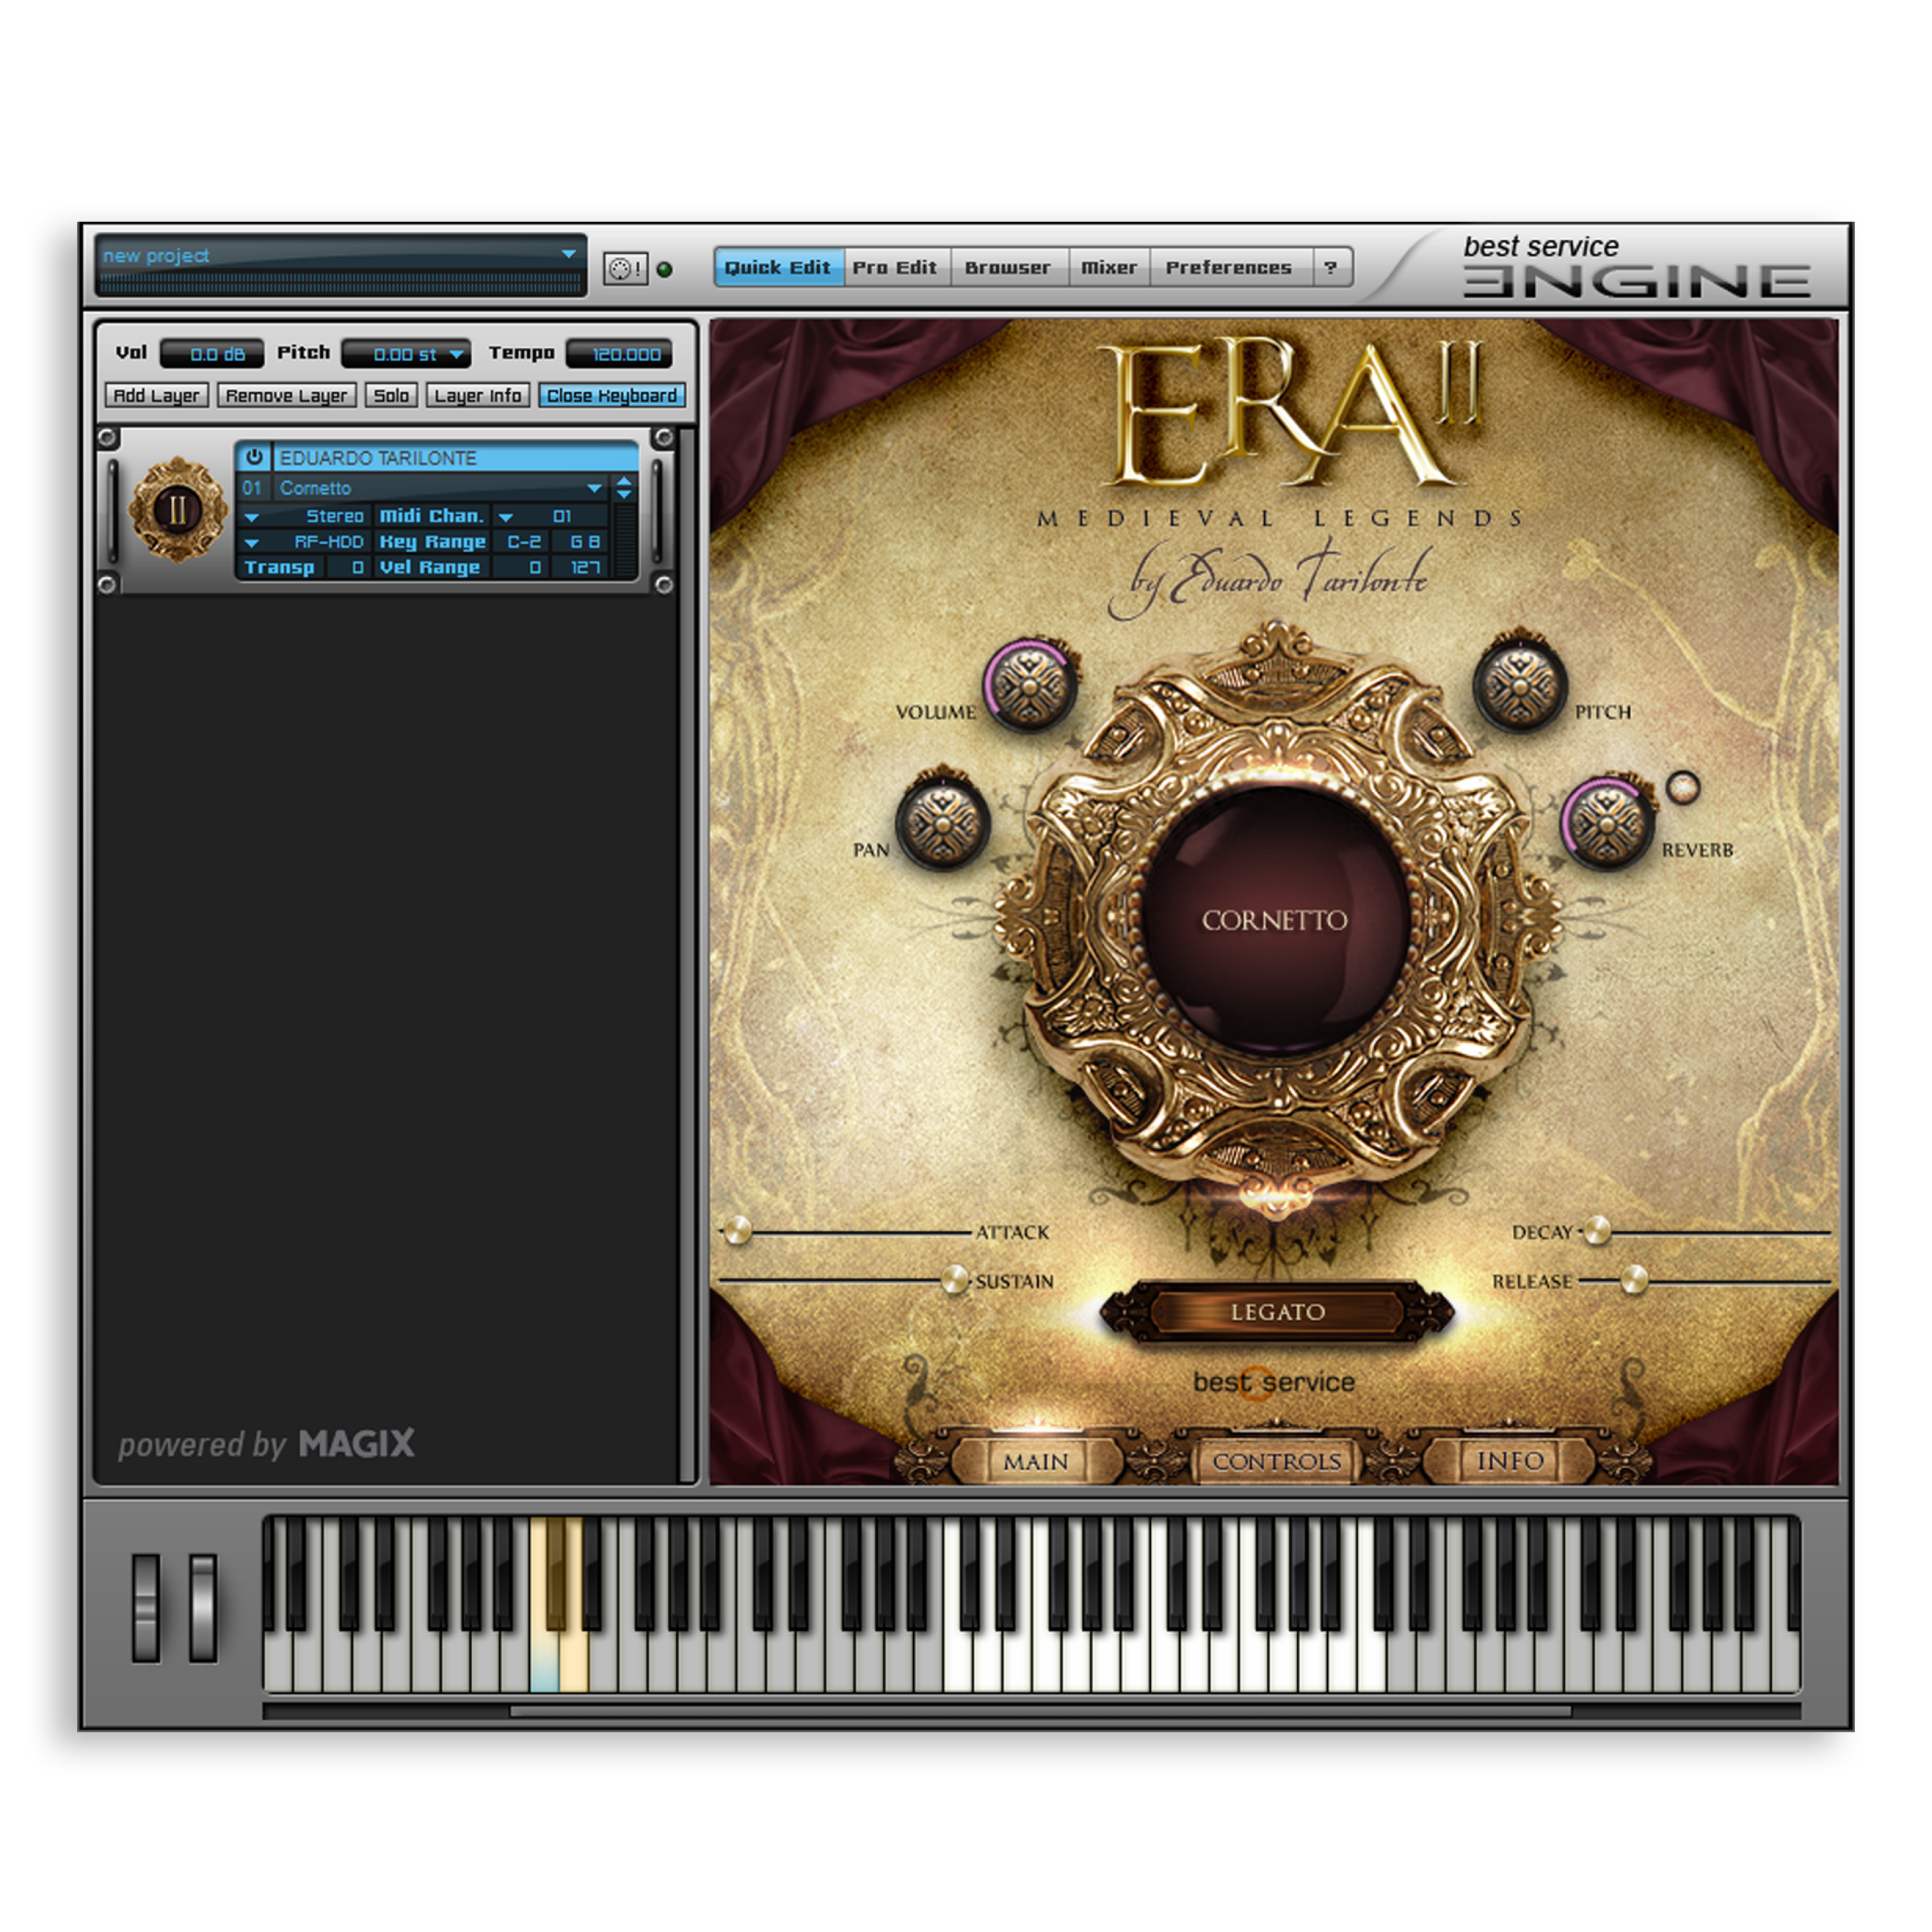Viewport: 1932px width, 1932px height.
Task: Open the help question mark button
Action: 1330,268
